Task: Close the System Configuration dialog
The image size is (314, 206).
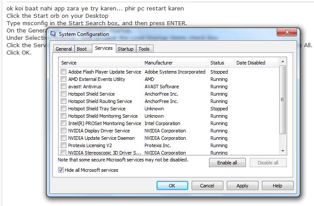Action: [287, 32]
